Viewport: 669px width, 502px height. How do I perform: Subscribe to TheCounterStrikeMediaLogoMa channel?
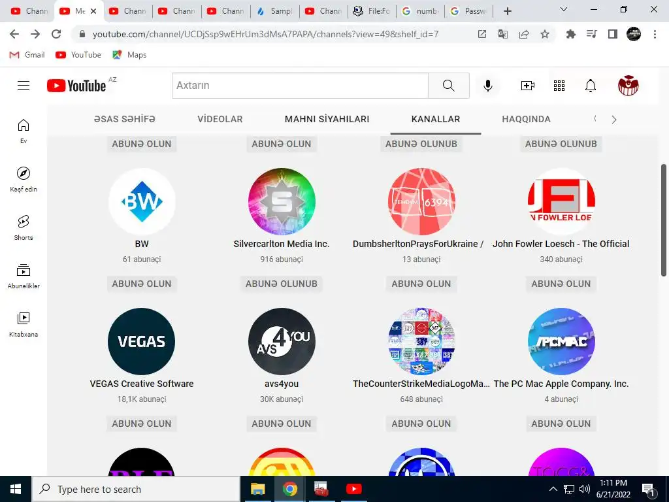click(421, 424)
